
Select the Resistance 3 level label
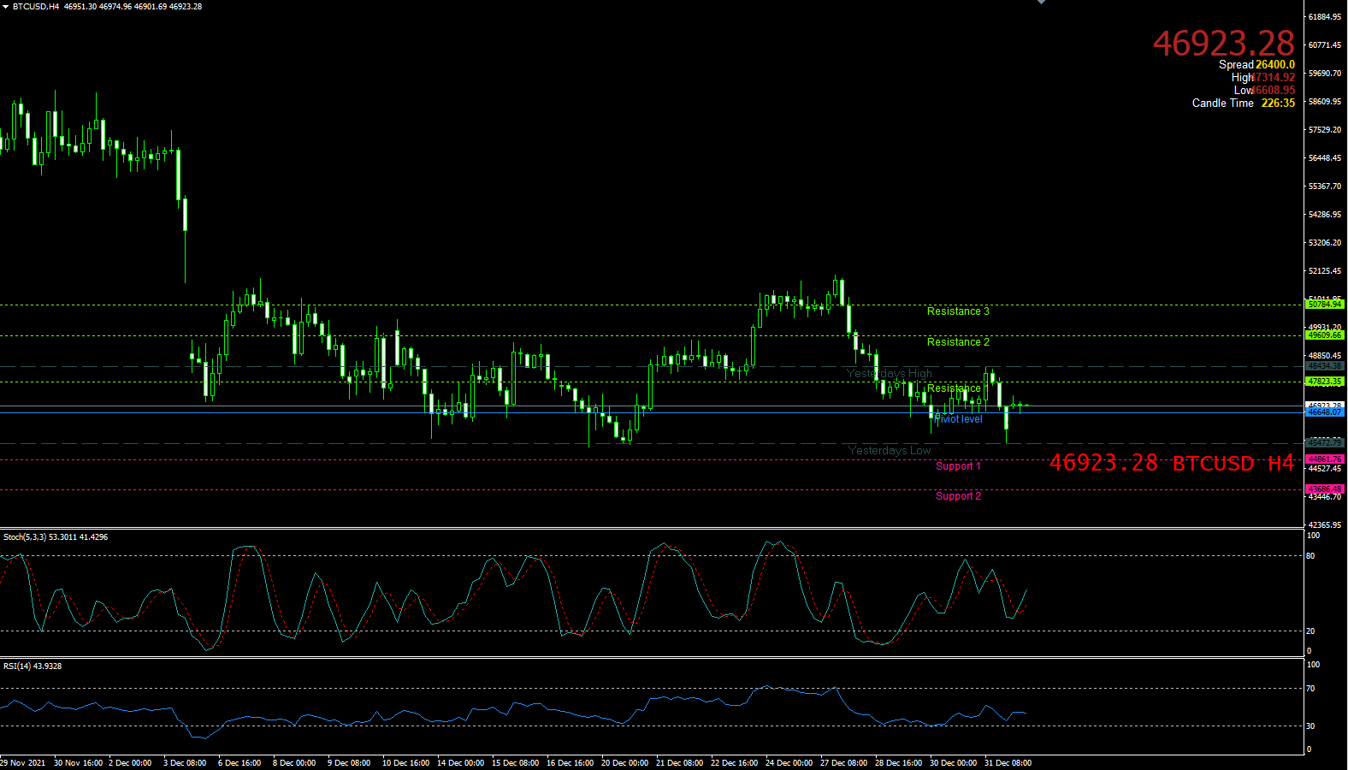[958, 311]
